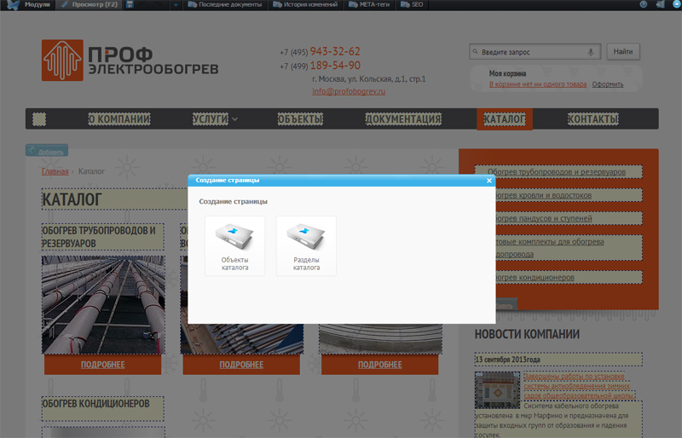Click the Оформить link in the cart
Viewport: 682px width, 438px height.
(607, 84)
